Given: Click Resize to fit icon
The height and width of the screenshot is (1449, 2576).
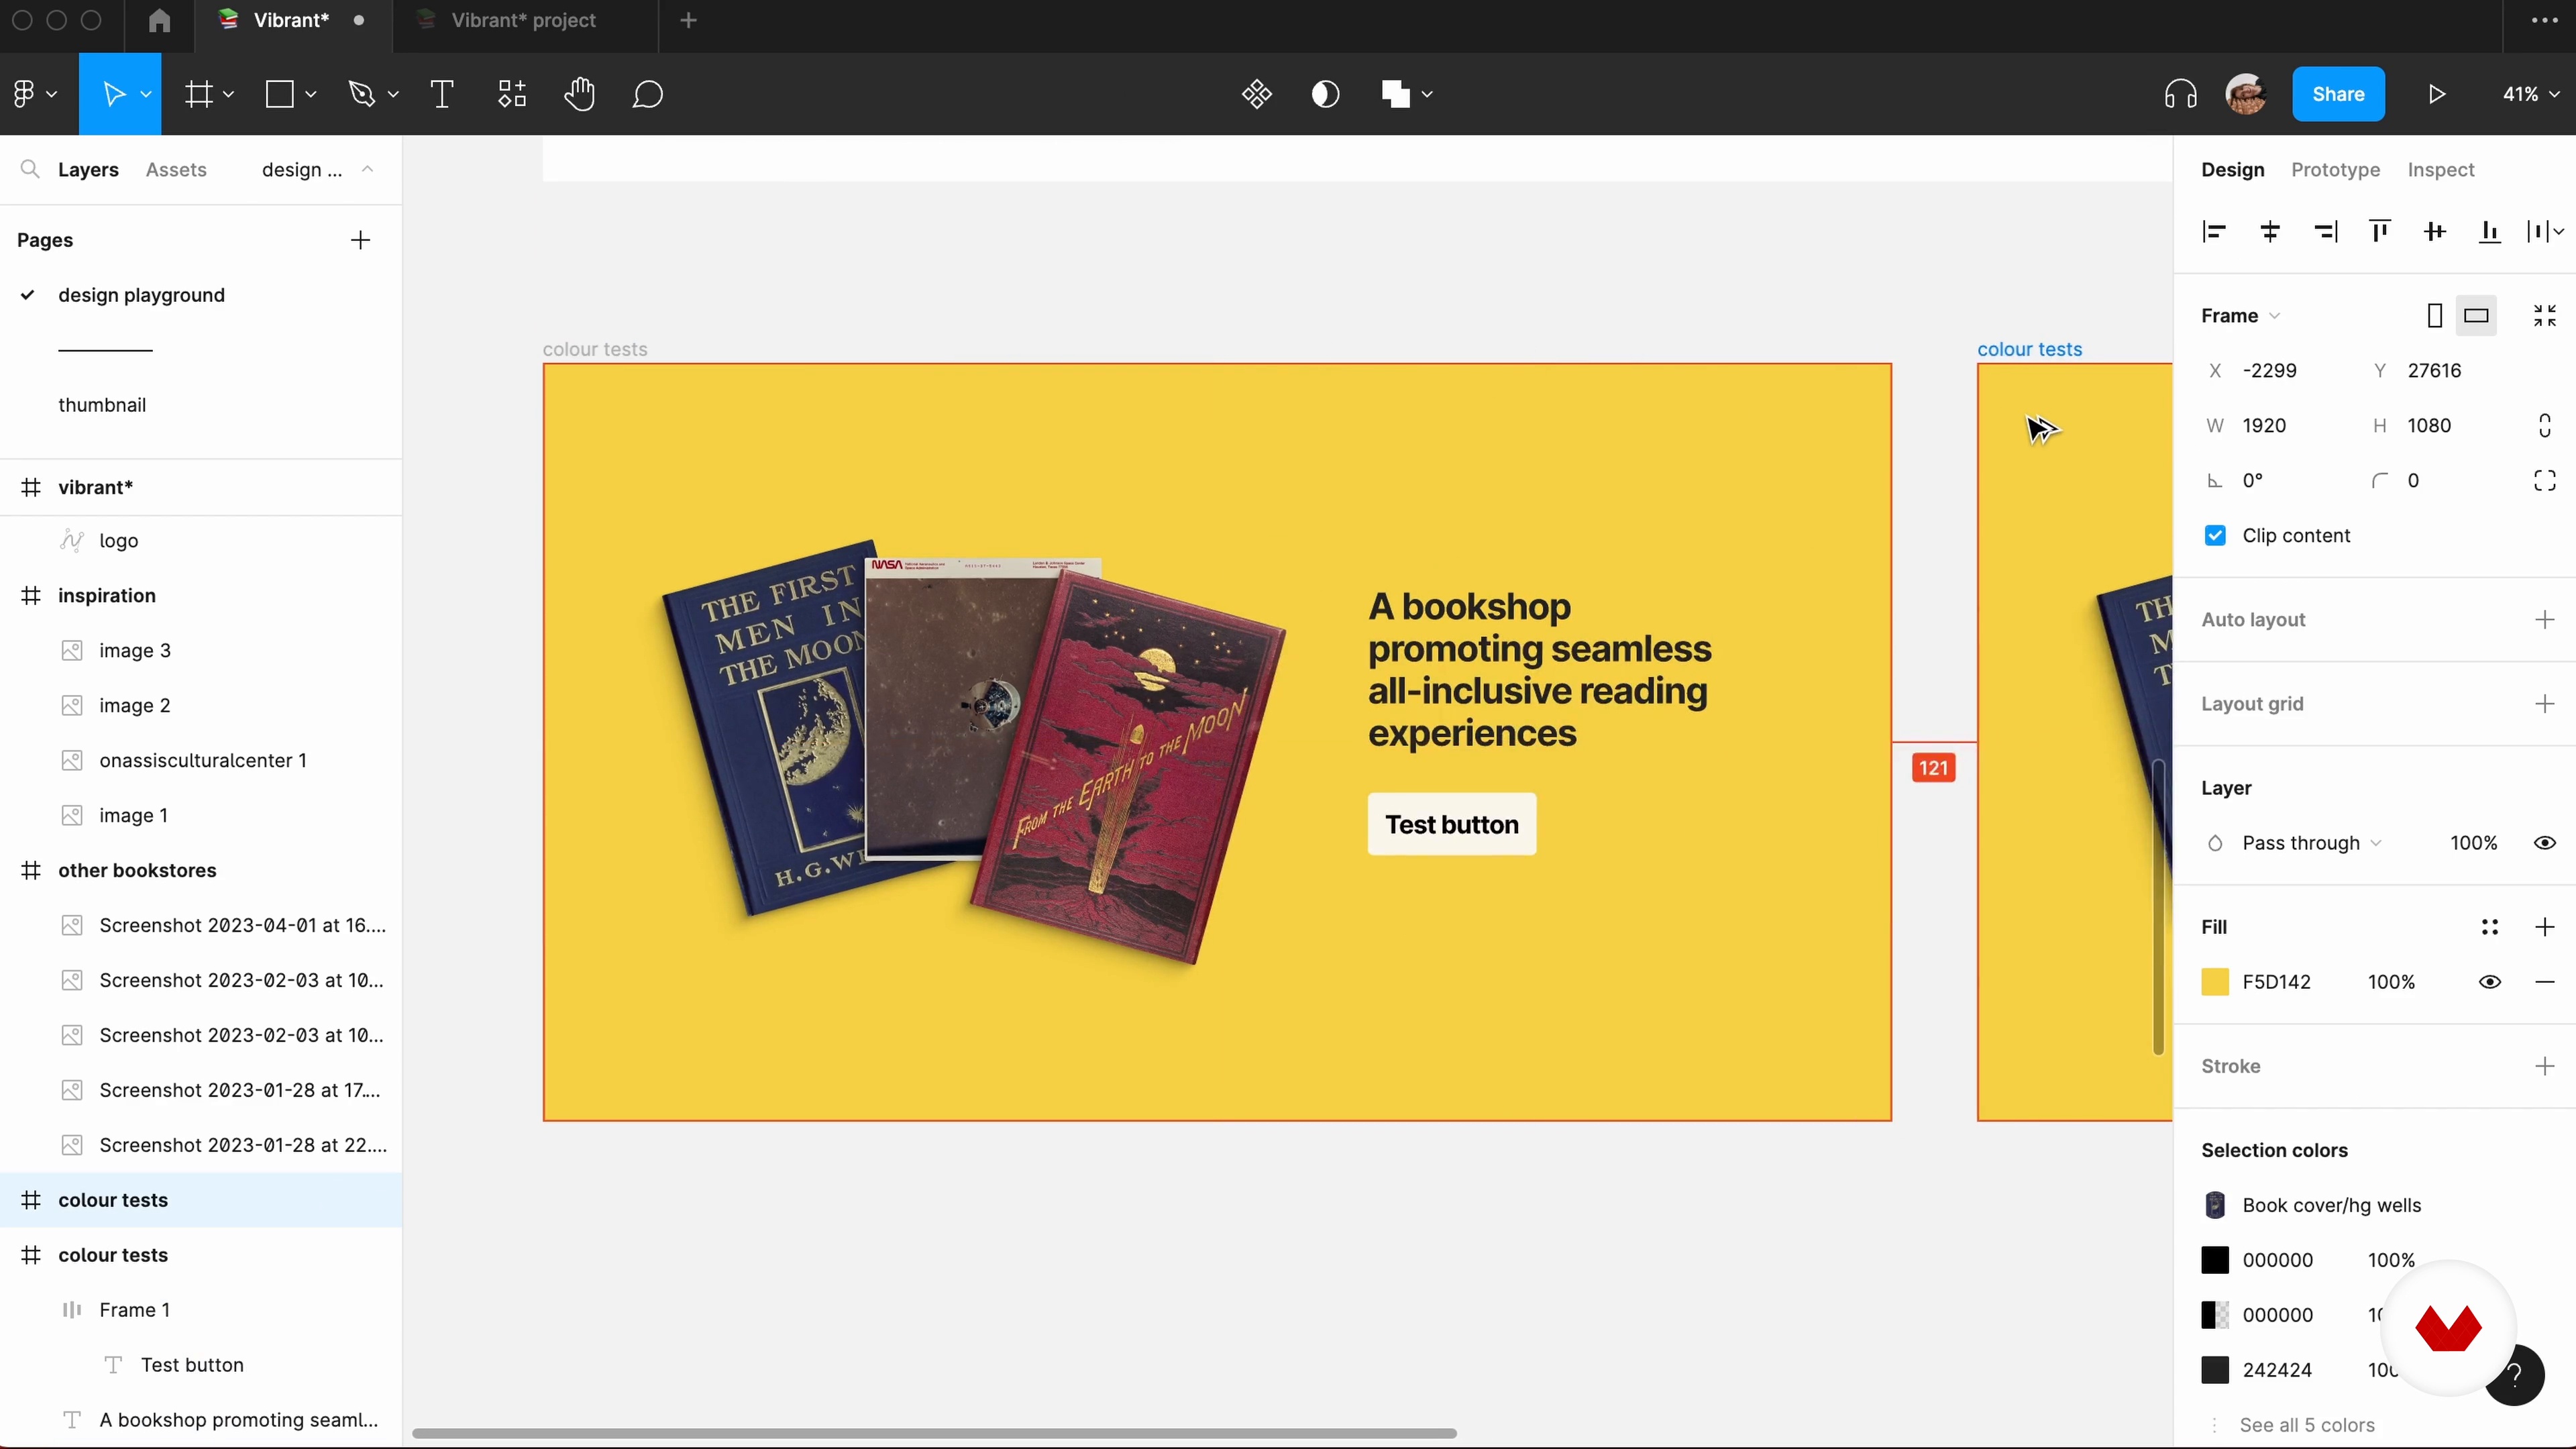Looking at the screenshot, I should pos(2545,316).
